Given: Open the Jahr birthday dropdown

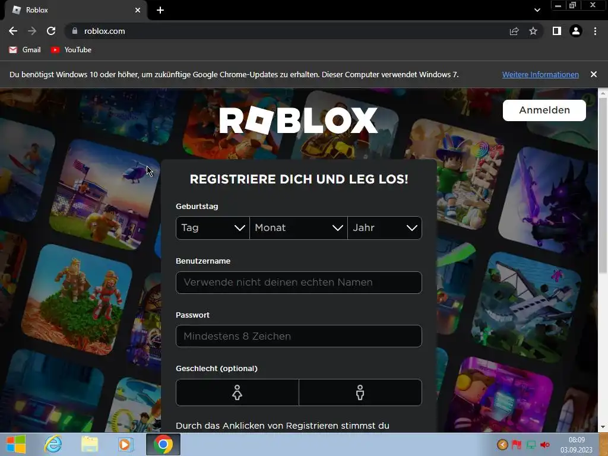Looking at the screenshot, I should [x=385, y=228].
